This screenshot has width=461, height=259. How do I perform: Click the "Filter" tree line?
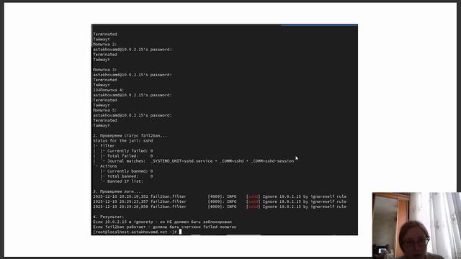click(x=104, y=145)
